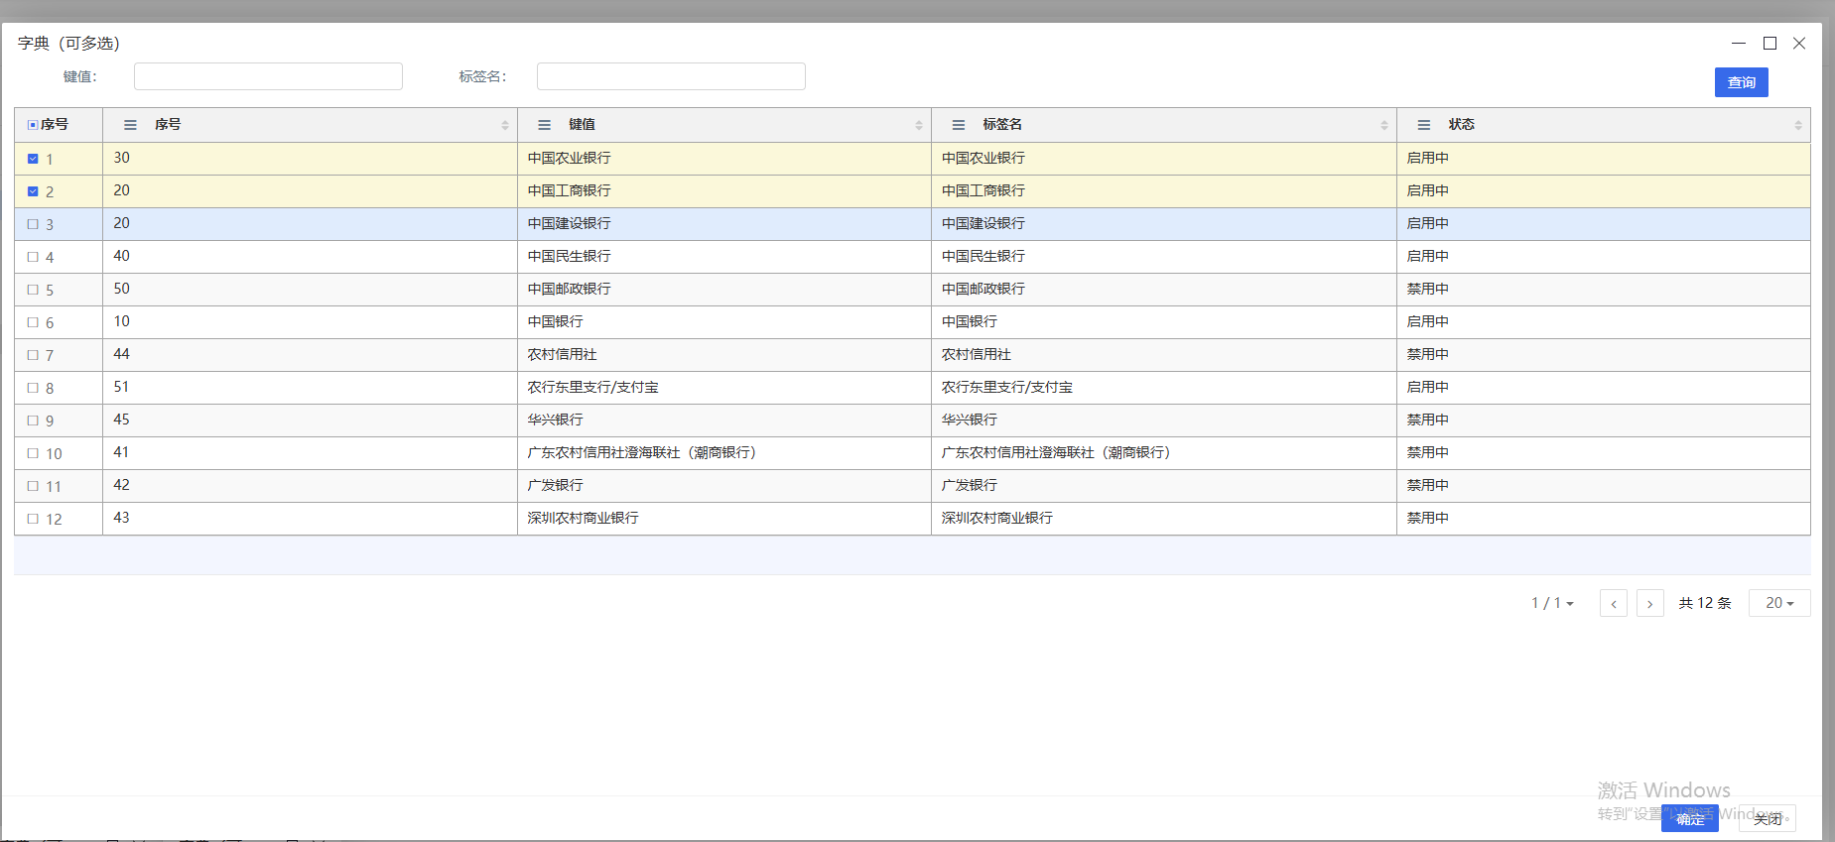Open the page selector 1 / 1 dropdown
The width and height of the screenshot is (1835, 842).
1552,603
